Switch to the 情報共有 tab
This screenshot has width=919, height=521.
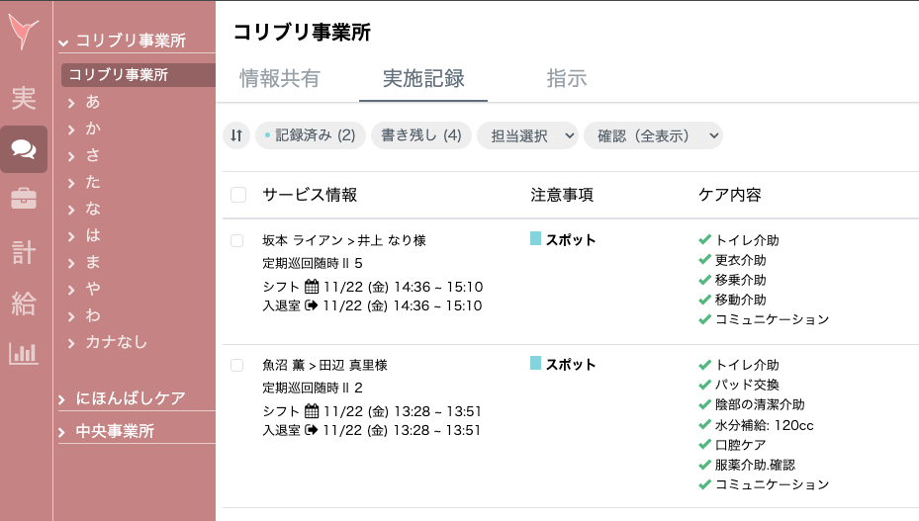(x=280, y=78)
